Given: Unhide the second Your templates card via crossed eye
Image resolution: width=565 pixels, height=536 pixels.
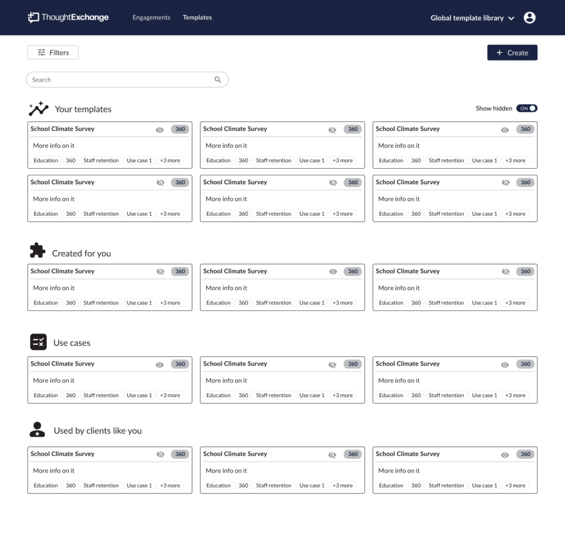Looking at the screenshot, I should (x=332, y=130).
